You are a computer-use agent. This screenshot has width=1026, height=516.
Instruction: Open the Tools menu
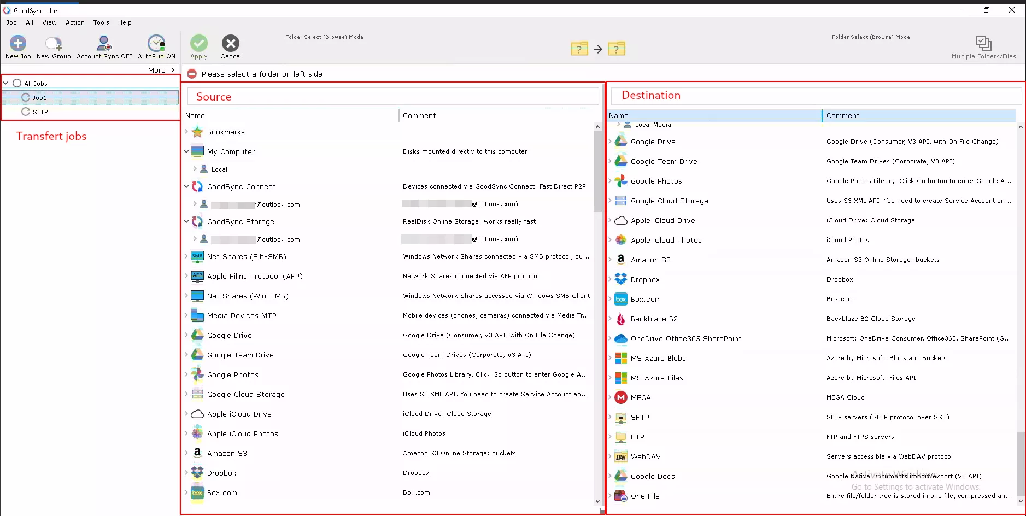coord(101,22)
